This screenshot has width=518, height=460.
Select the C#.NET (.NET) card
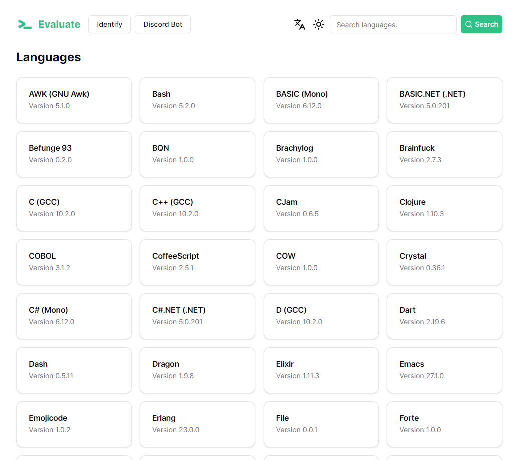197,316
